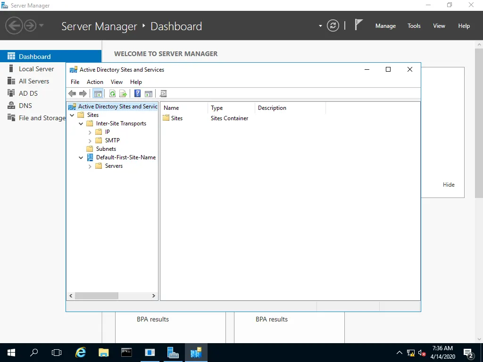Open the File menu in Sites and Services
The width and height of the screenshot is (483, 362).
tap(75, 82)
